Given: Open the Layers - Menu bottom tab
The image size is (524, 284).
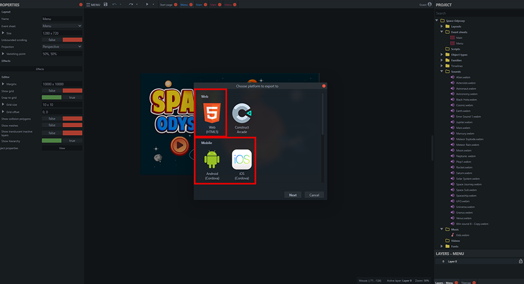Looking at the screenshot, I should pos(444,283).
